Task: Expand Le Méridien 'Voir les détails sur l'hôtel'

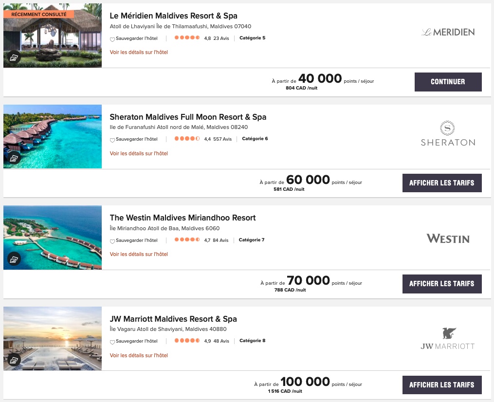Action: (x=139, y=52)
